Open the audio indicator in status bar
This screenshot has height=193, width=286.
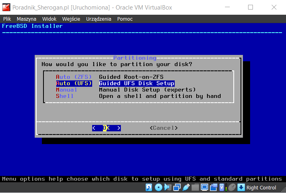(x=168, y=188)
